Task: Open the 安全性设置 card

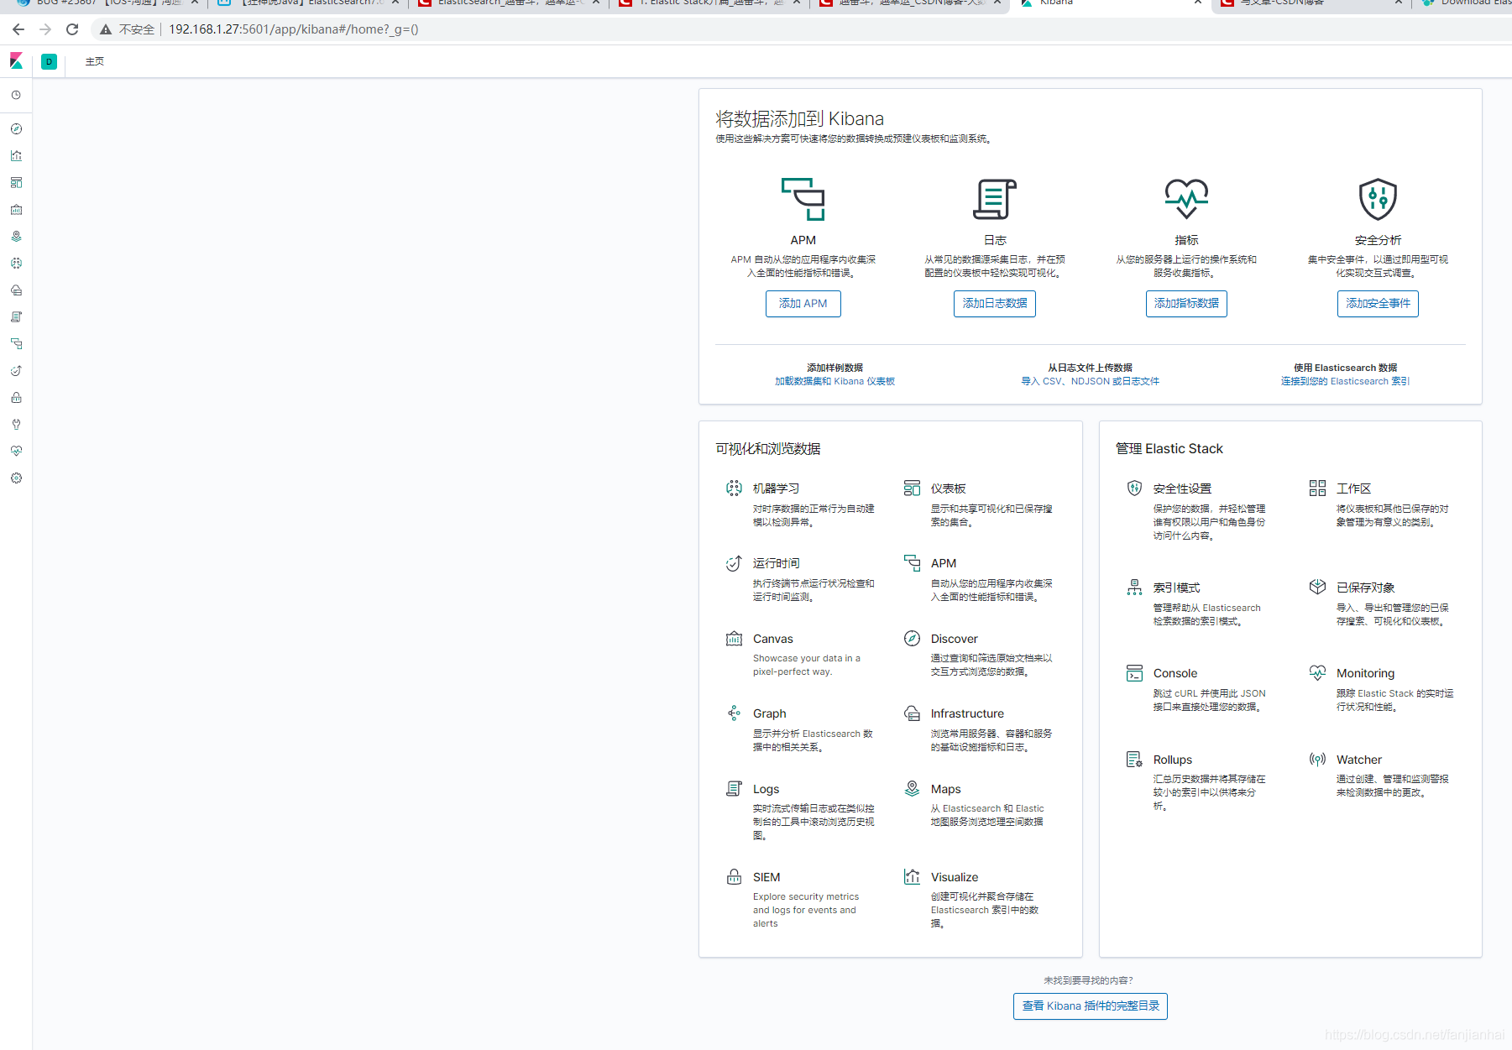Action: coord(1199,510)
